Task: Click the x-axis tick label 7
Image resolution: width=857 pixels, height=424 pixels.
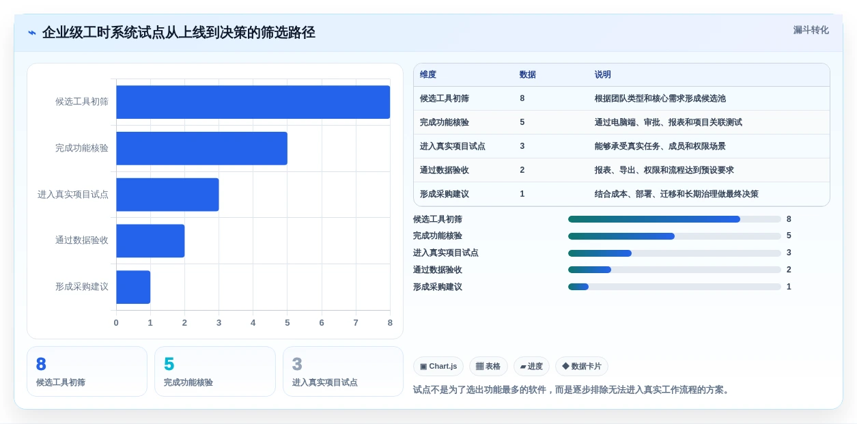Action: tap(356, 322)
